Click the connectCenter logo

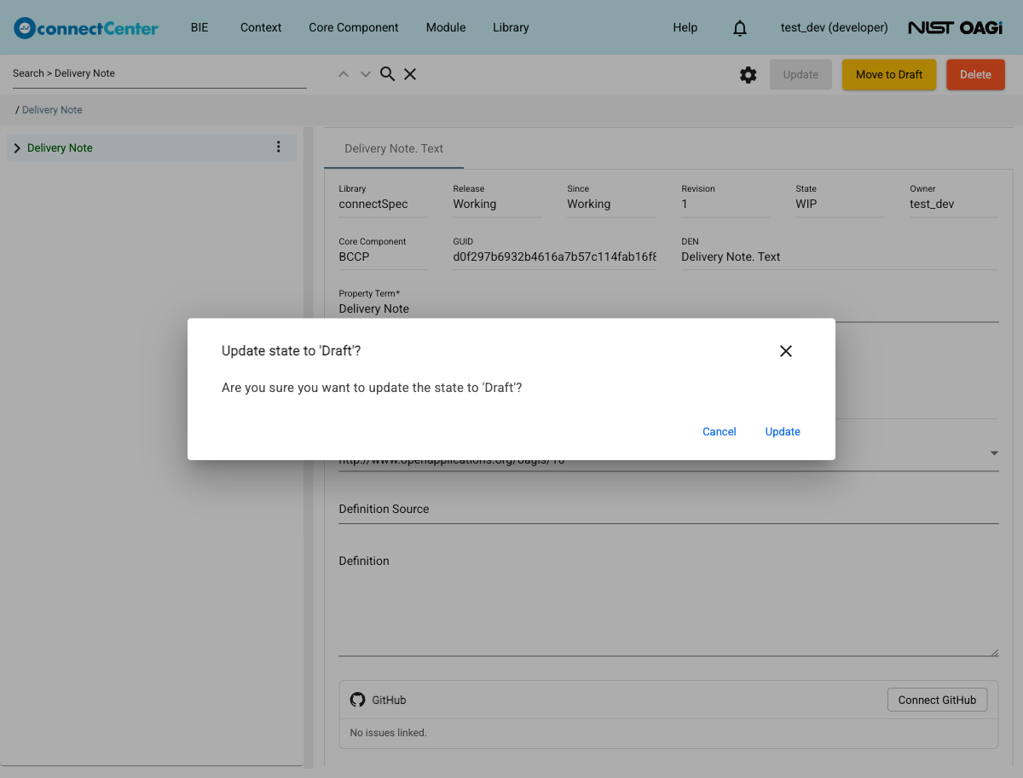[x=86, y=27]
